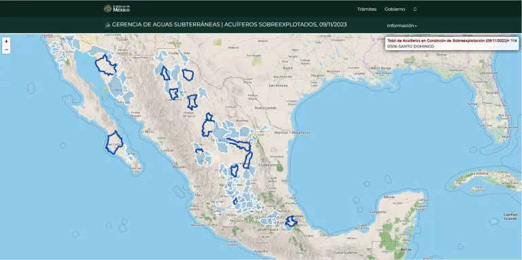This screenshot has height=260, width=522.
Task: Click the Tucson city label on map
Action: (122, 39)
